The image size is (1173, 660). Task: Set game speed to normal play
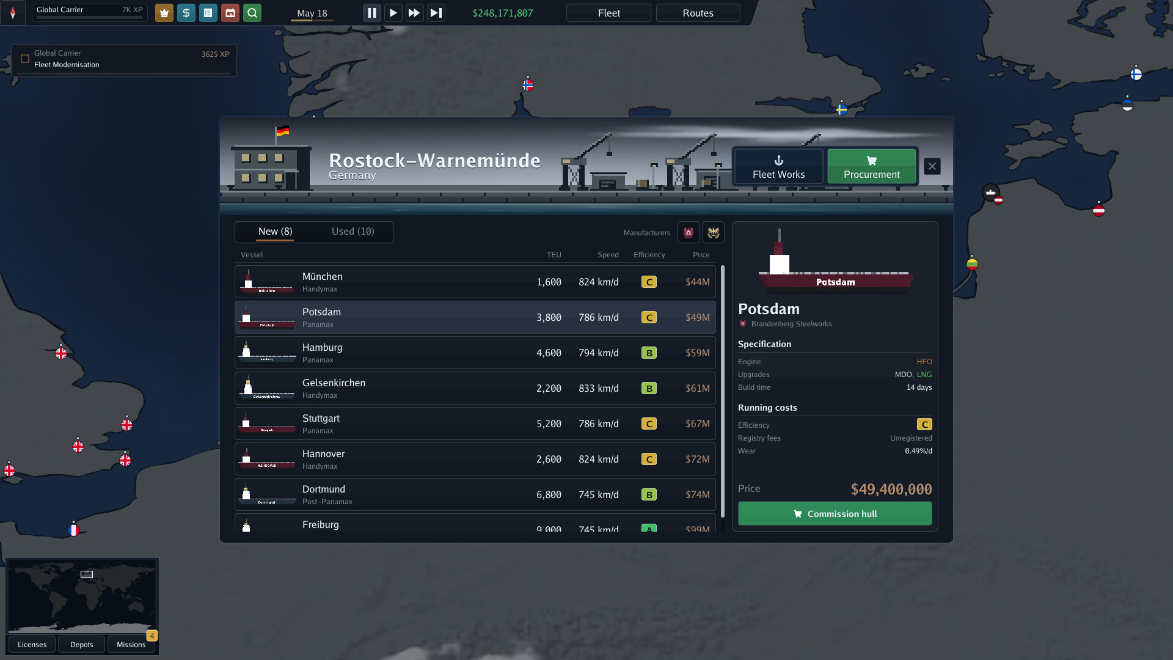tap(393, 13)
